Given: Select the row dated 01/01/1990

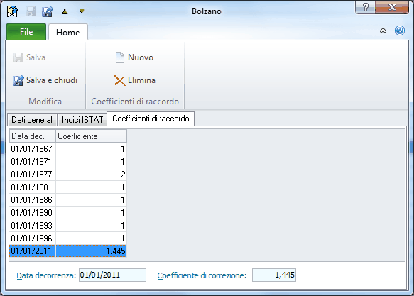Looking at the screenshot, I should coord(68,213).
